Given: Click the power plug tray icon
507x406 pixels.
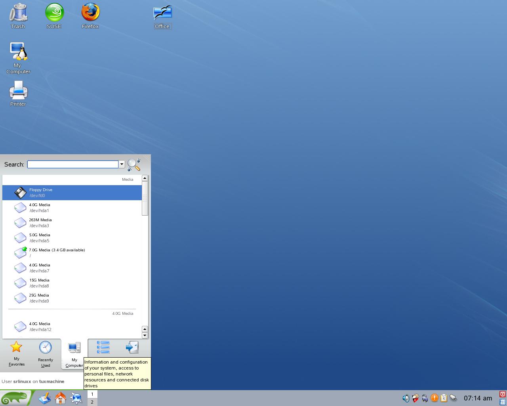Looking at the screenshot, I should (x=454, y=398).
